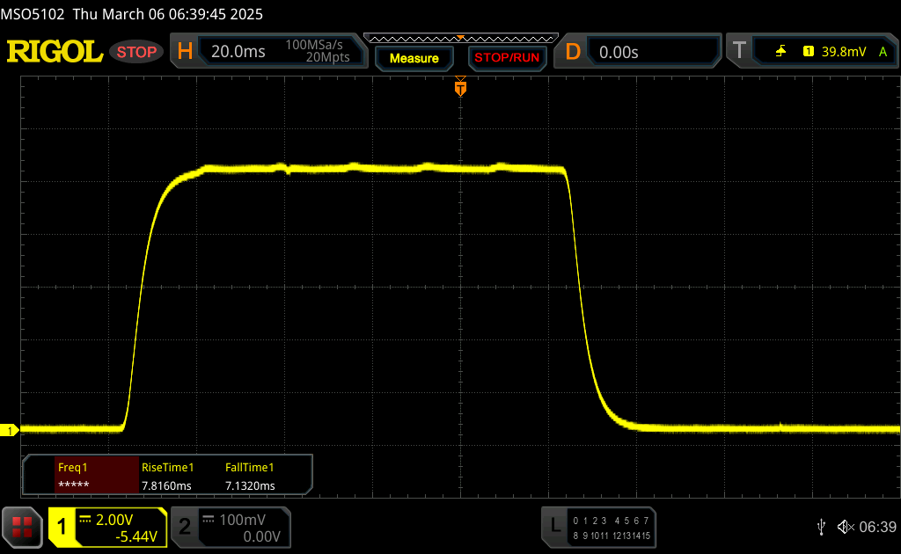Select the Freq1 measurement item

coord(81,476)
